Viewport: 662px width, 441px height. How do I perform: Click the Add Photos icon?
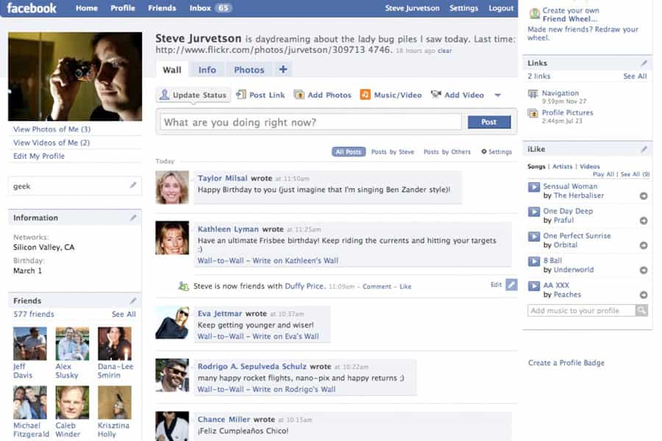click(299, 95)
